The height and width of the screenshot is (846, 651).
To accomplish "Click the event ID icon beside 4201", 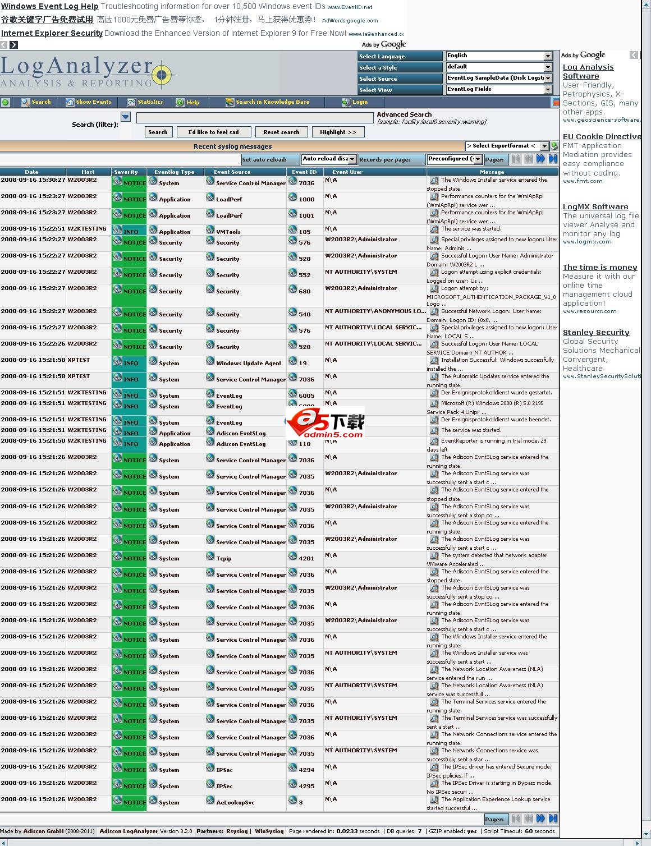I will (293, 557).
